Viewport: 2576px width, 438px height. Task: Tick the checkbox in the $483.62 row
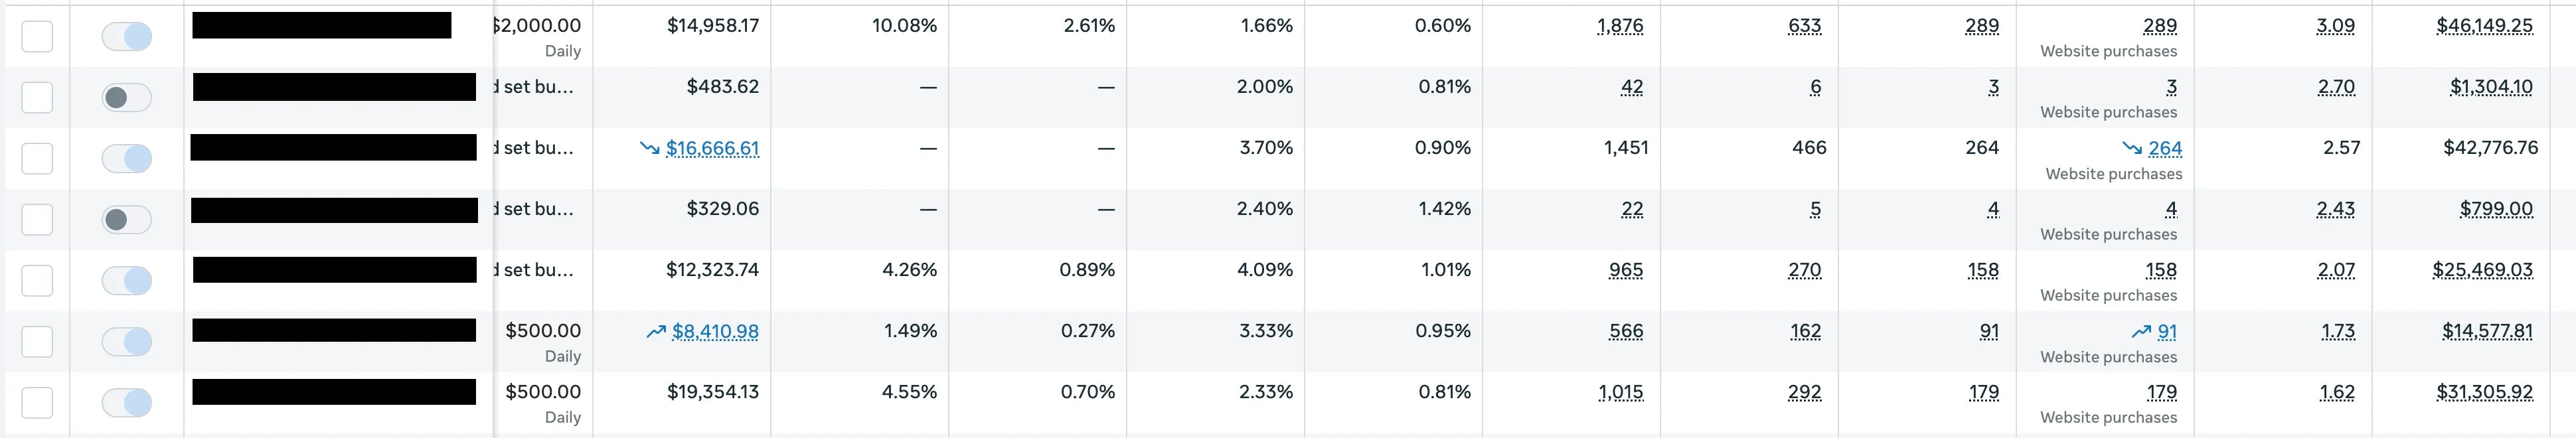pyautogui.click(x=37, y=98)
